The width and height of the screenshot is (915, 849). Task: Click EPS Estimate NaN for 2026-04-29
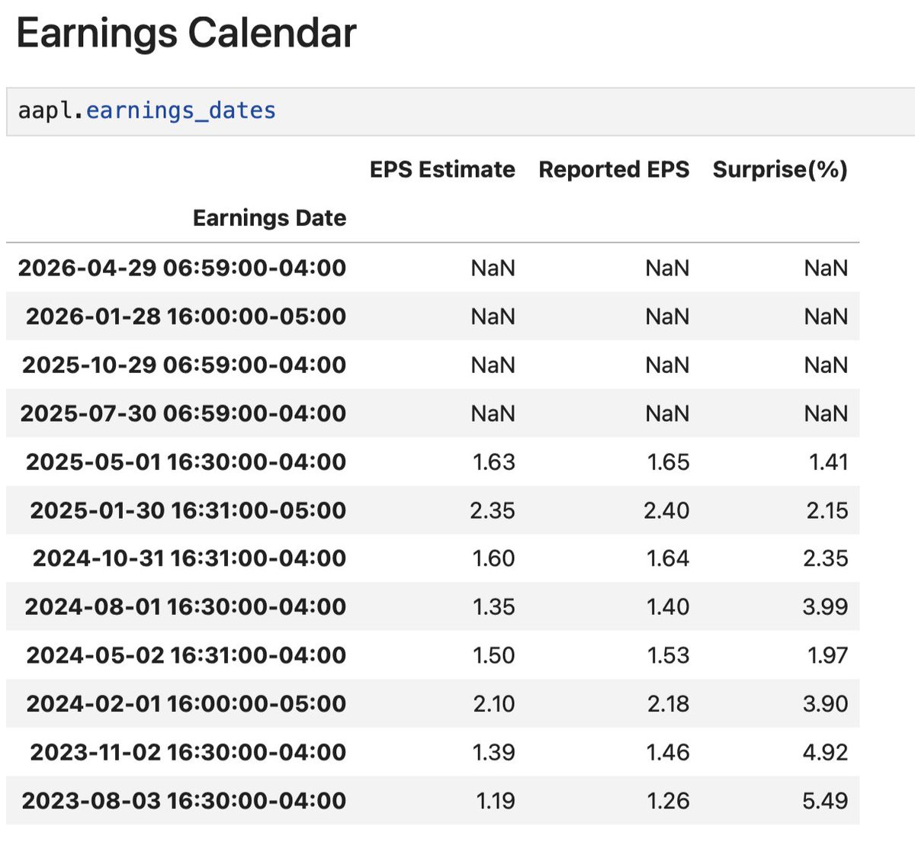(x=493, y=268)
